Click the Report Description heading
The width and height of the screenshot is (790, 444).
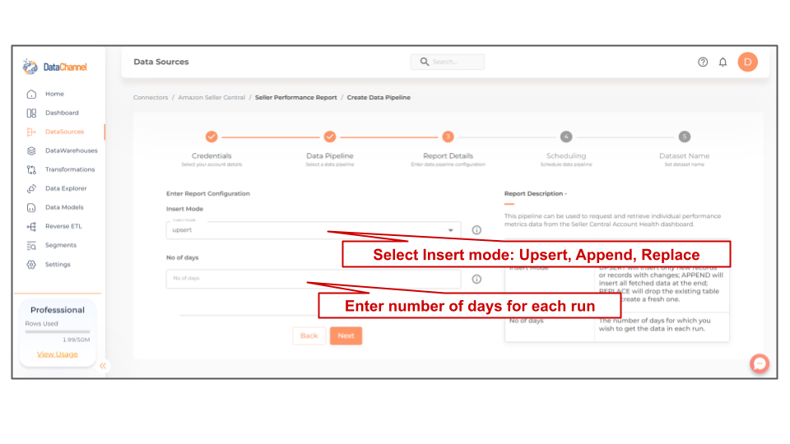(x=536, y=194)
